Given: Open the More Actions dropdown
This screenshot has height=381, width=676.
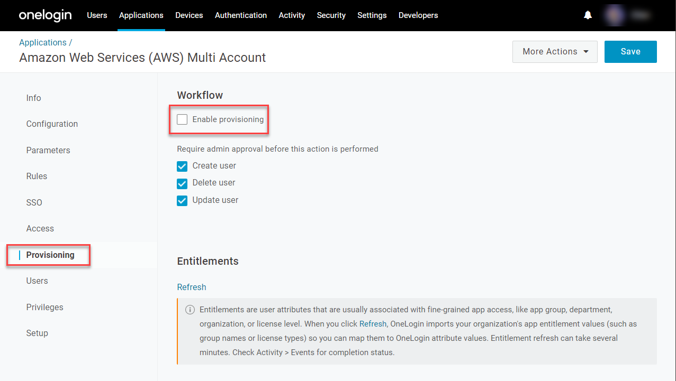Looking at the screenshot, I should (555, 52).
